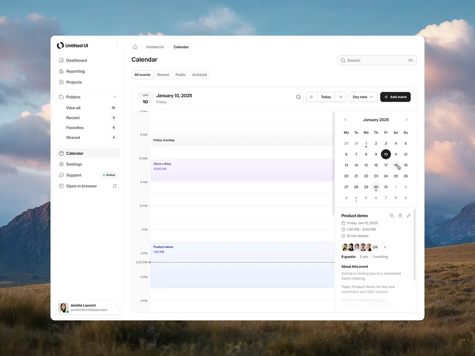Go to next month in mini calendar
The image size is (475, 356).
point(407,120)
